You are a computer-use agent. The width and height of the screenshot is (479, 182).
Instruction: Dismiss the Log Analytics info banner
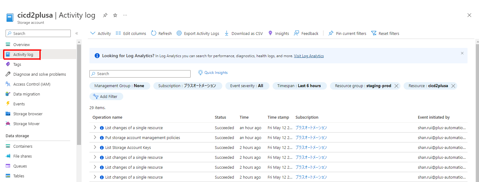tap(462, 53)
